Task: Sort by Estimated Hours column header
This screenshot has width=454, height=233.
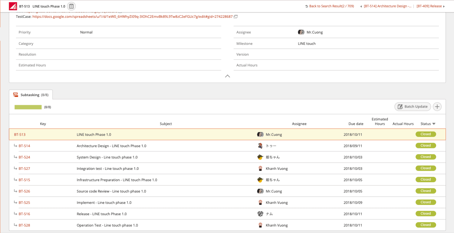Action: coord(380,121)
